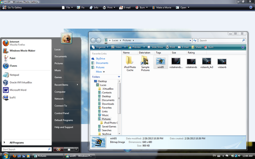The width and height of the screenshot is (255, 159).
Task: Sort by Rating column header
Action: (x=196, y=53)
